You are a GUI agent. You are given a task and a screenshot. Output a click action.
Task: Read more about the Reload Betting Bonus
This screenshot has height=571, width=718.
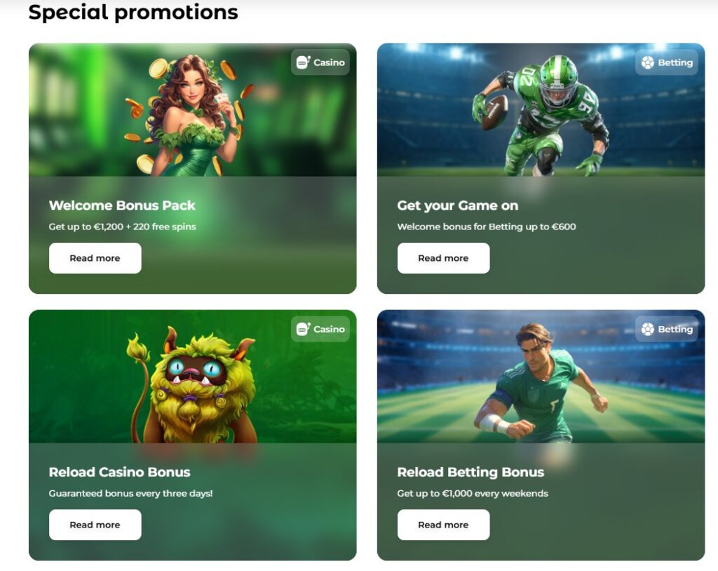click(443, 525)
